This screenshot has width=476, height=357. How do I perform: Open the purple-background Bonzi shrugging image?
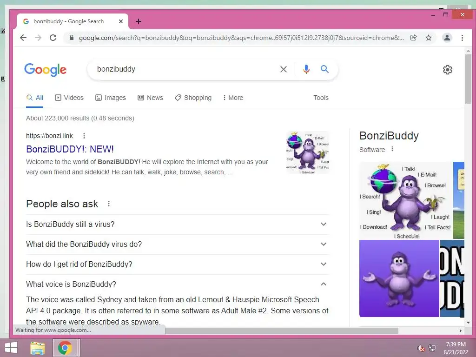click(x=399, y=278)
